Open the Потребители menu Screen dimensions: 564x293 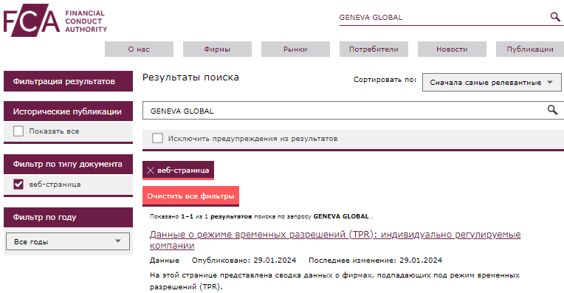[374, 49]
